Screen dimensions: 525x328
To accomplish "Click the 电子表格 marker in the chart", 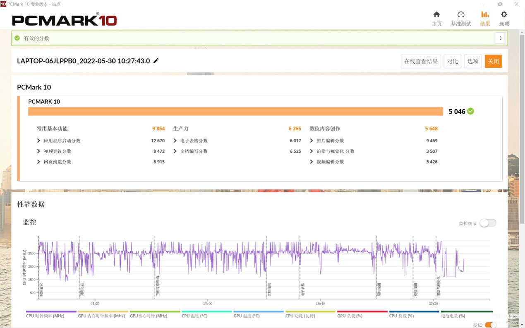I will [302, 290].
